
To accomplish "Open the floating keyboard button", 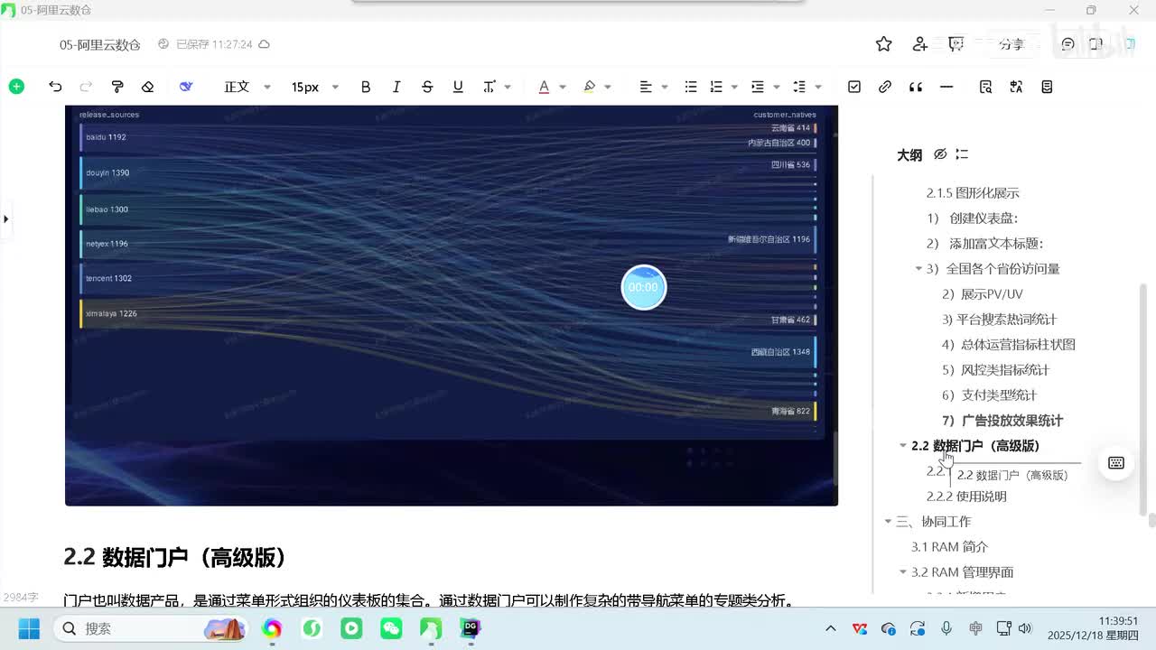I will click(1116, 463).
